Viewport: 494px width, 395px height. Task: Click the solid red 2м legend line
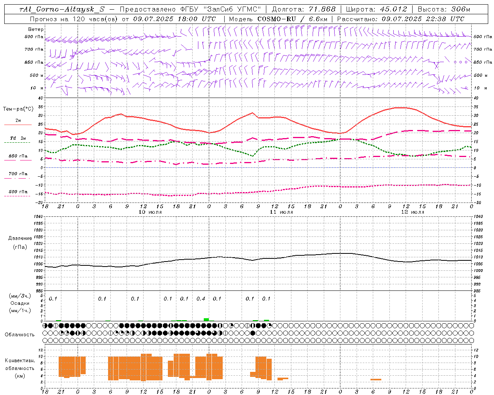(x=18, y=125)
